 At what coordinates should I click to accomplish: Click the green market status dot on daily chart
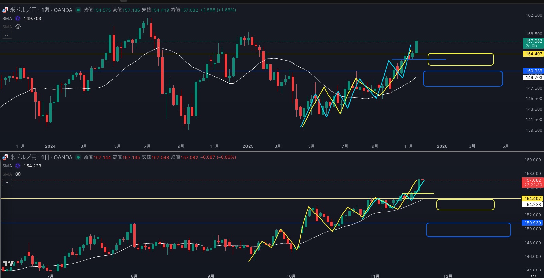click(78, 157)
